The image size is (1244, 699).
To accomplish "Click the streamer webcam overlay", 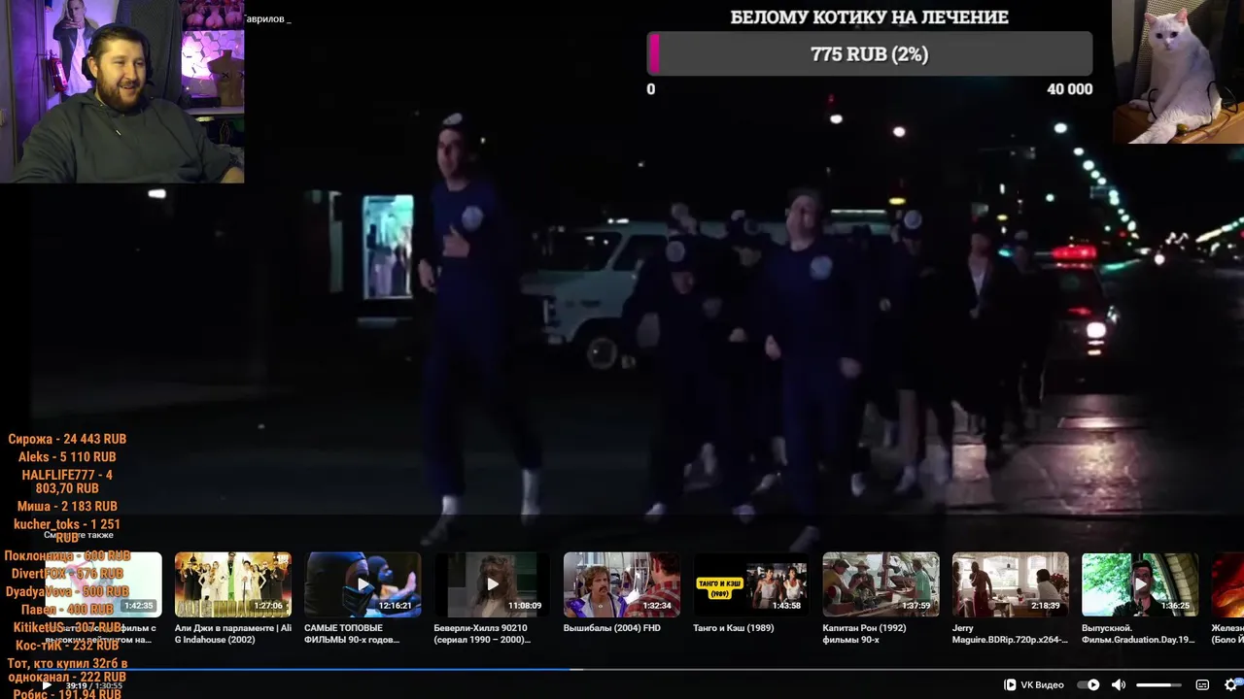I will click(121, 91).
